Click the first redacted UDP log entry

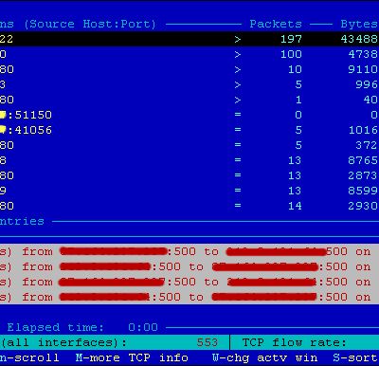click(189, 251)
